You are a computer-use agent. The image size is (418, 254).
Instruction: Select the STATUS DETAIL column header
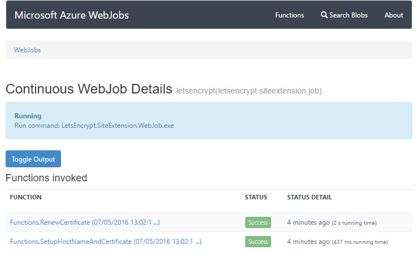[309, 197]
